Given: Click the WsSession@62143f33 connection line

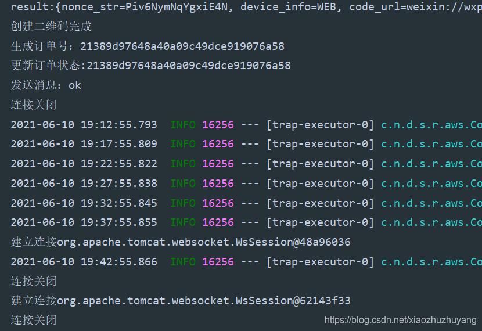Looking at the screenshot, I should [181, 301].
